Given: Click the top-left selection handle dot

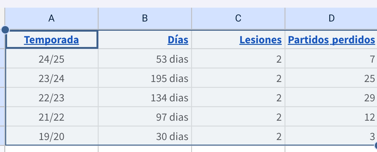Looking at the screenshot, I should click(6, 30).
